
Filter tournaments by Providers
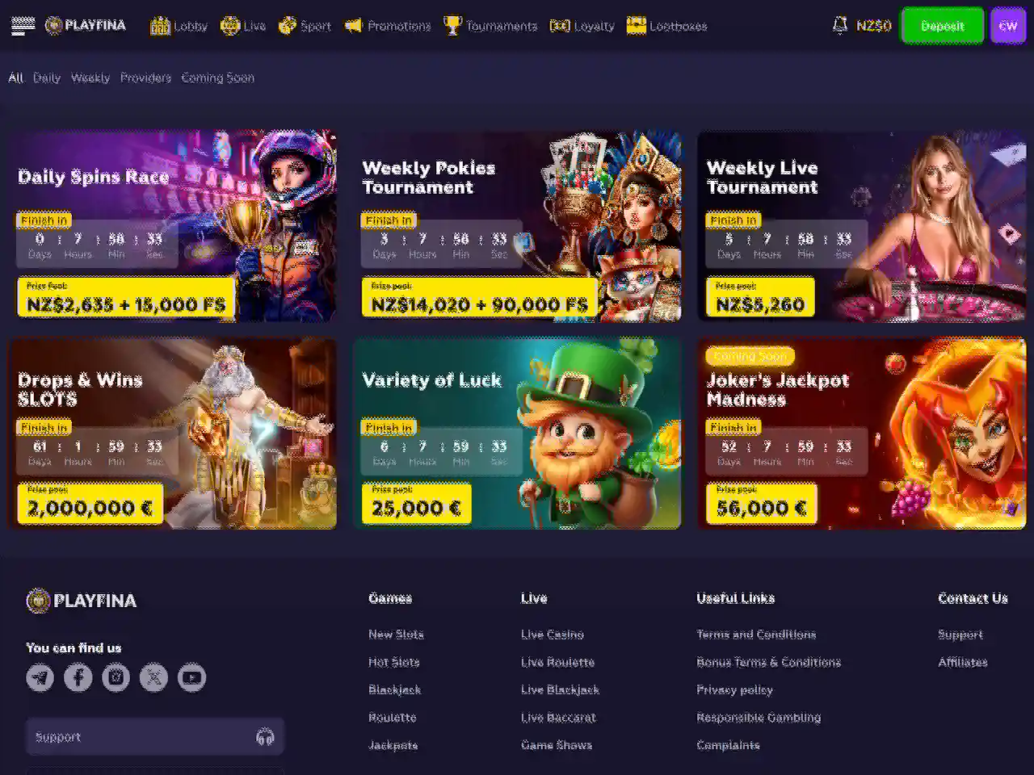pos(145,77)
